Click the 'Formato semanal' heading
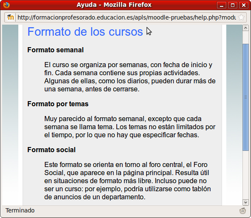This screenshot has width=251, height=218. [55, 50]
